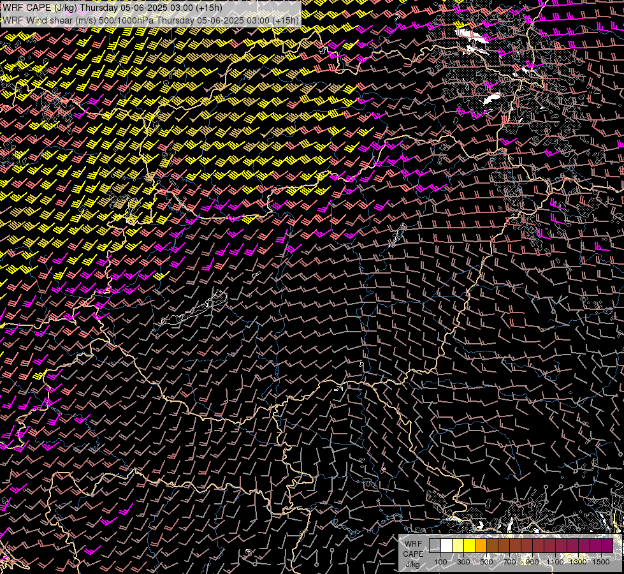
Task: Pick the pale yellow legend swatch before 300
Action: [x=458, y=545]
